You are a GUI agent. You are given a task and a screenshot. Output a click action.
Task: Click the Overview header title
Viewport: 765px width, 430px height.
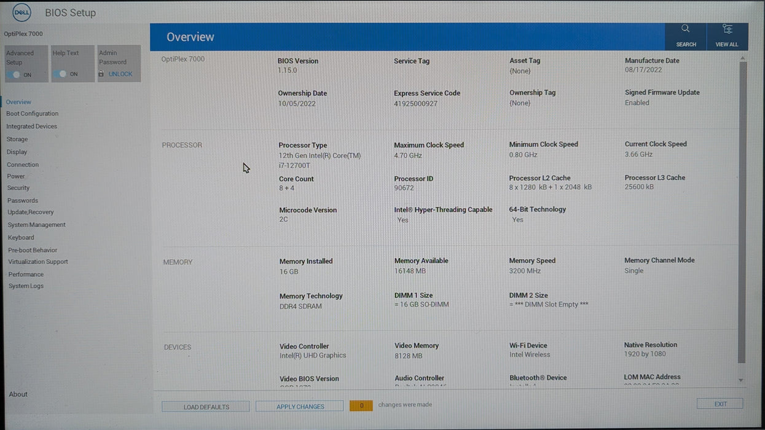point(190,37)
